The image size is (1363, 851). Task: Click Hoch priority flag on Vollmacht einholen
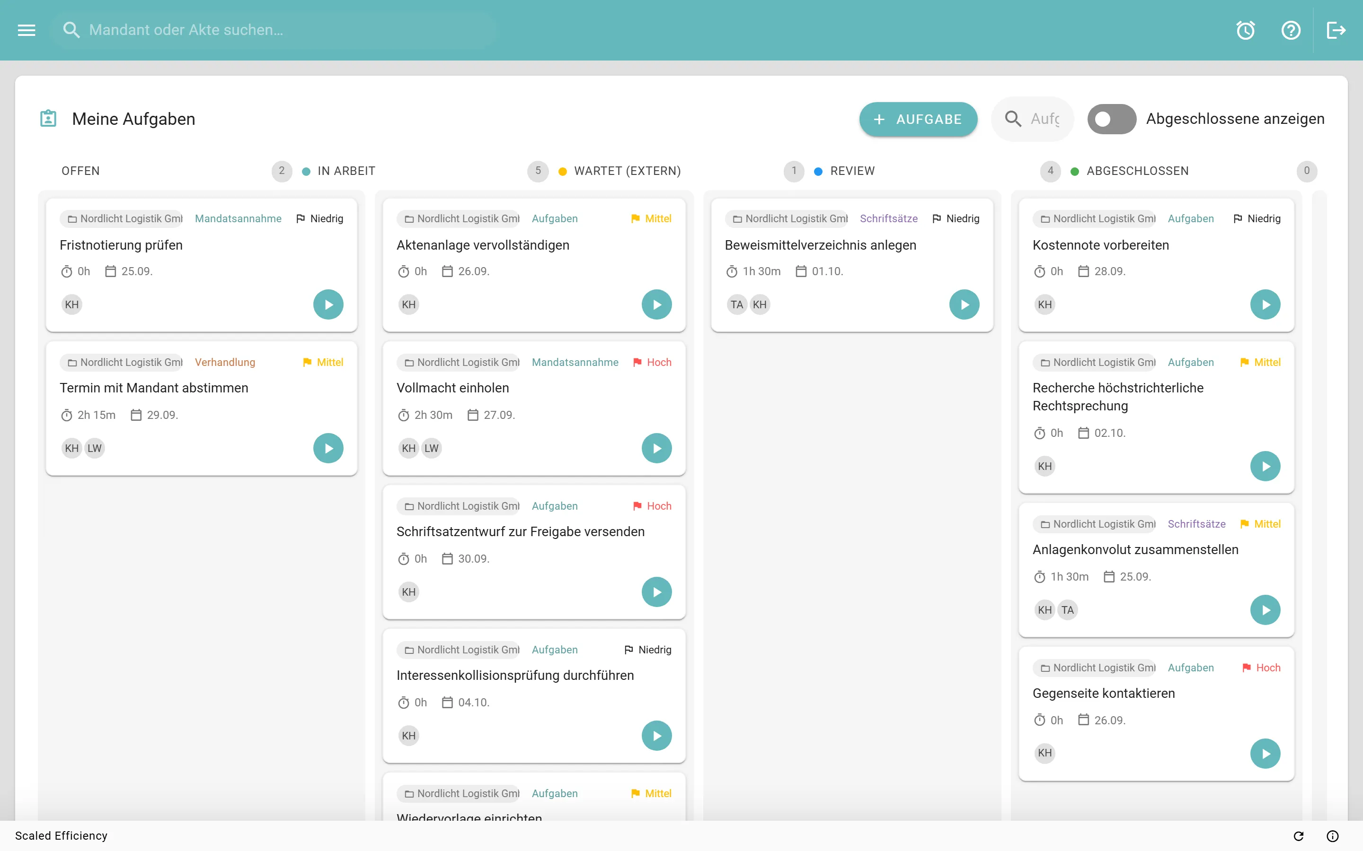[x=652, y=362]
